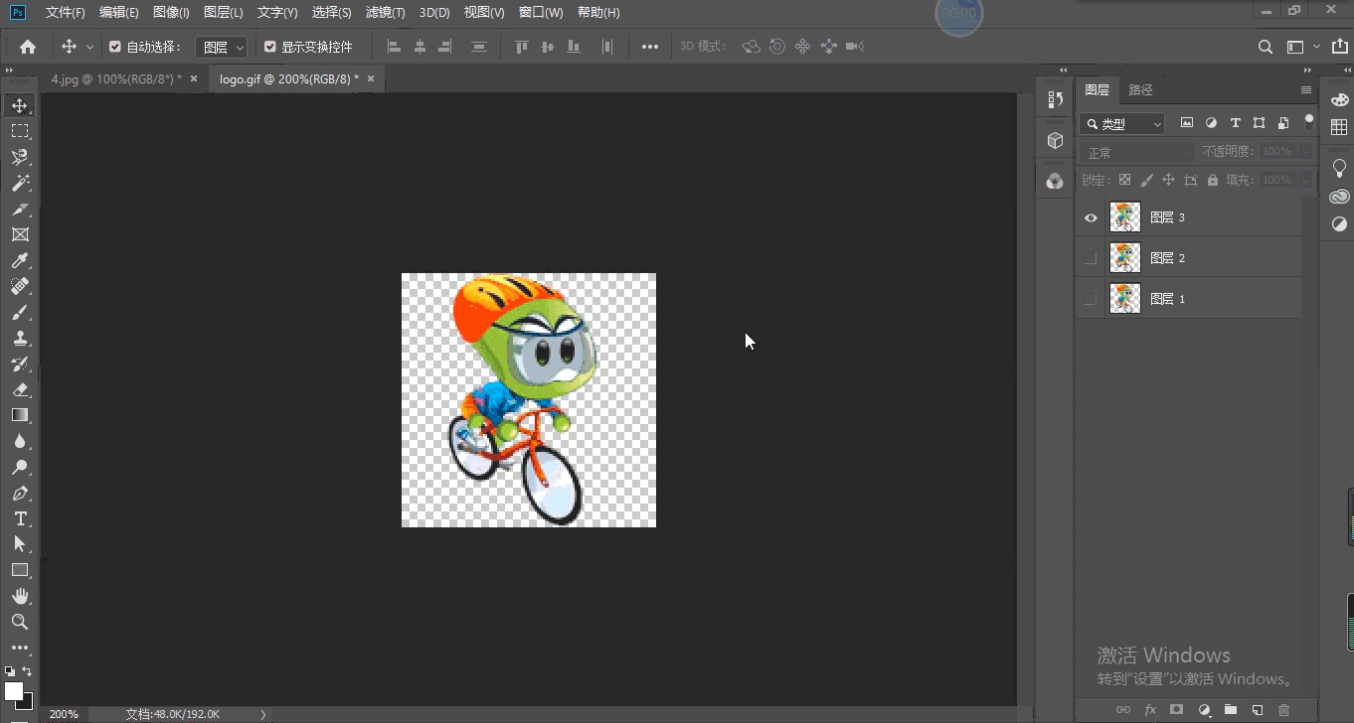Open the Search magnifier icon
1354x723 pixels.
click(1265, 47)
